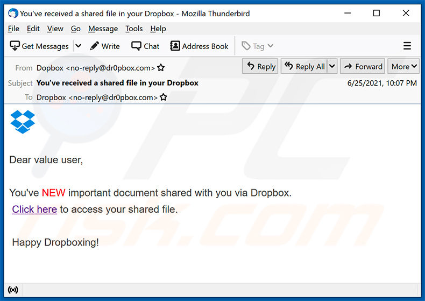Image resolution: width=425 pixels, height=301 pixels.
Task: Maximize the Thunderbird window
Action: 377,13
